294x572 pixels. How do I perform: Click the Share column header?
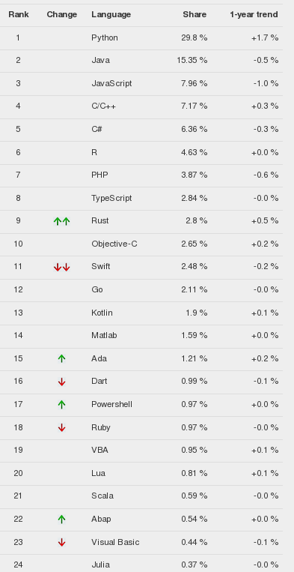[195, 14]
